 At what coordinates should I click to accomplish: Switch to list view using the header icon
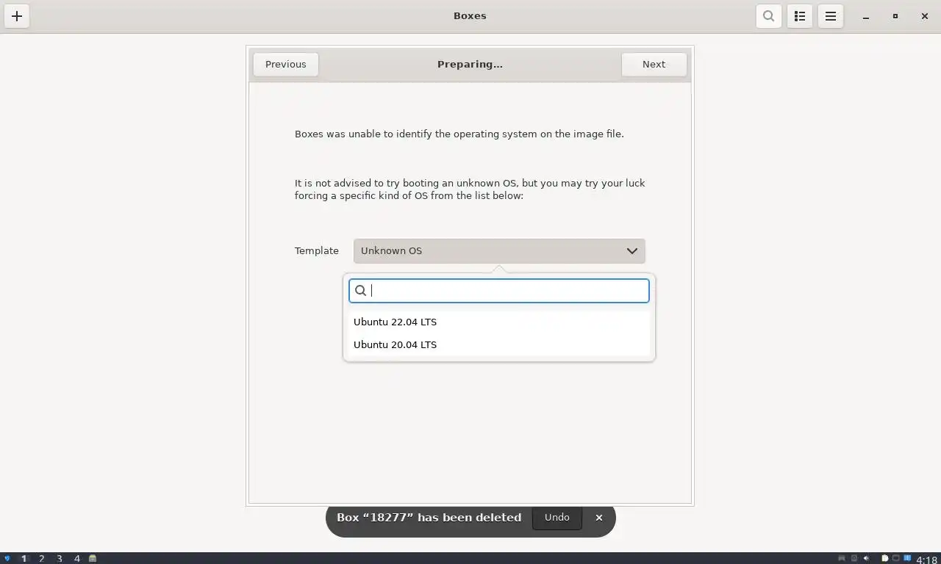[800, 16]
